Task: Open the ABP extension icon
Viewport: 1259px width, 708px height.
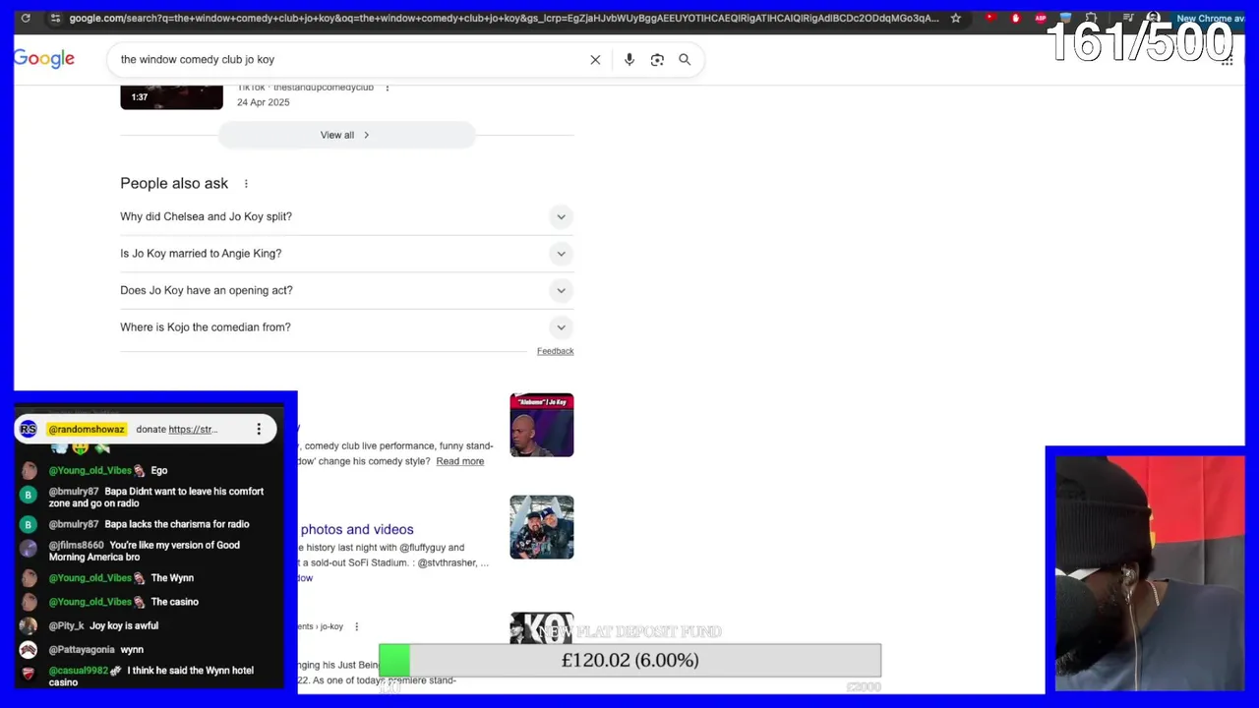Action: click(x=1041, y=18)
